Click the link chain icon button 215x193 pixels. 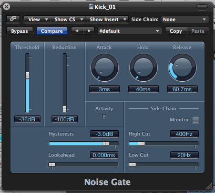pos(13,20)
